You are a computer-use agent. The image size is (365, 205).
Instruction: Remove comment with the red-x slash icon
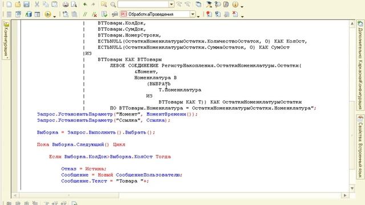(x=94, y=14)
